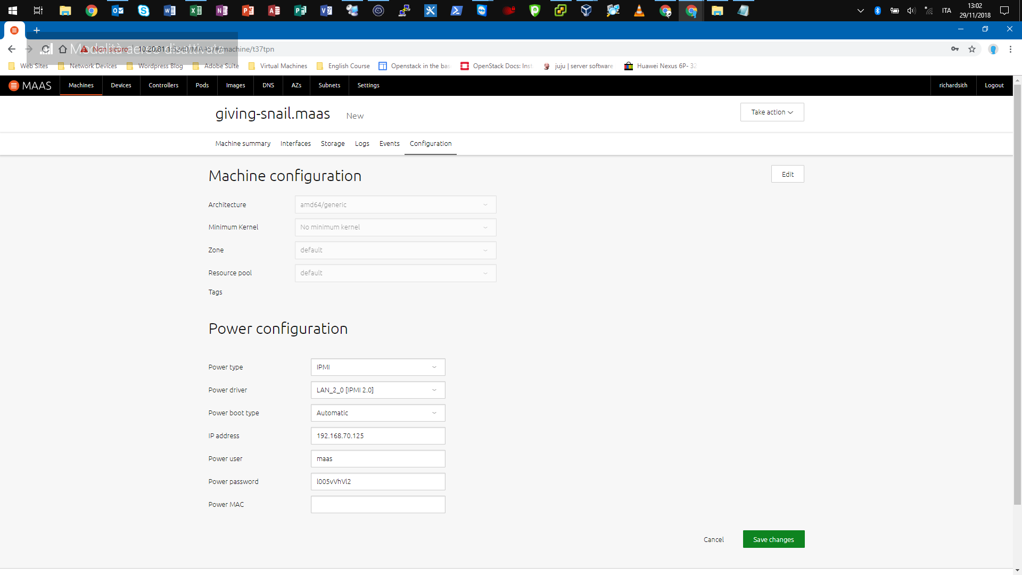Click the Cancel link

tap(713, 539)
